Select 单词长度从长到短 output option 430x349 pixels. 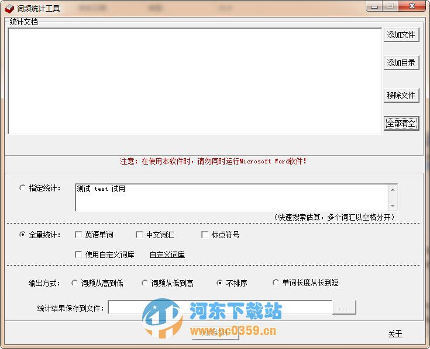coord(276,282)
